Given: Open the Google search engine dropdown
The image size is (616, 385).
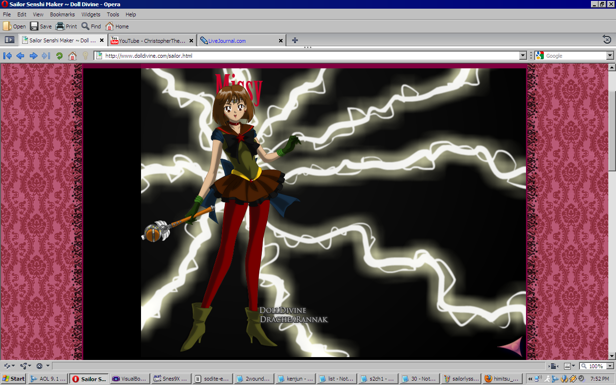Looking at the screenshot, I should 610,56.
